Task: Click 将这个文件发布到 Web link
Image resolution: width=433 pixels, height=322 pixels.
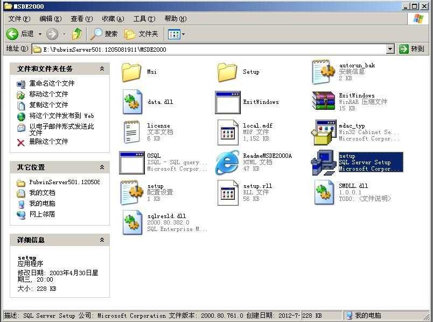Action: (61, 116)
